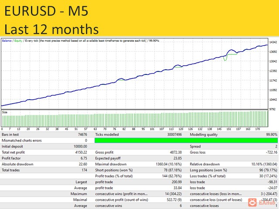Click the consecutive losses value 3 (-204.47)

269,194
